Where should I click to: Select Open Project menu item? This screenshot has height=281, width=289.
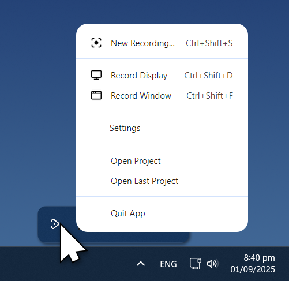tap(162, 161)
